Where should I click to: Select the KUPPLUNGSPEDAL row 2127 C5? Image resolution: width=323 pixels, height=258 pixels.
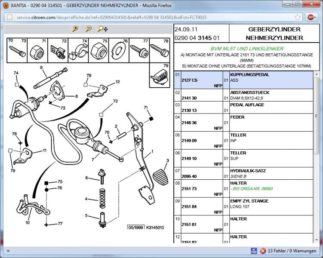(243, 80)
